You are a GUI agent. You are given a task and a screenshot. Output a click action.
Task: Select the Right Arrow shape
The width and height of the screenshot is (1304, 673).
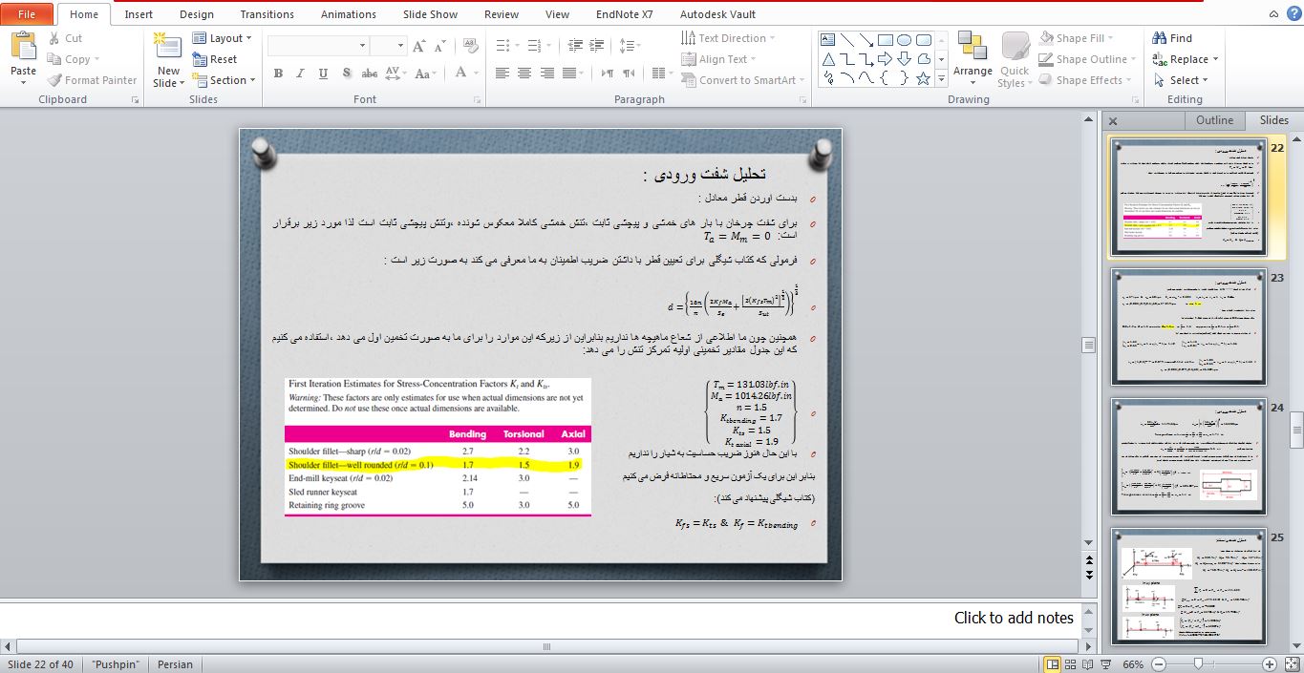(885, 59)
